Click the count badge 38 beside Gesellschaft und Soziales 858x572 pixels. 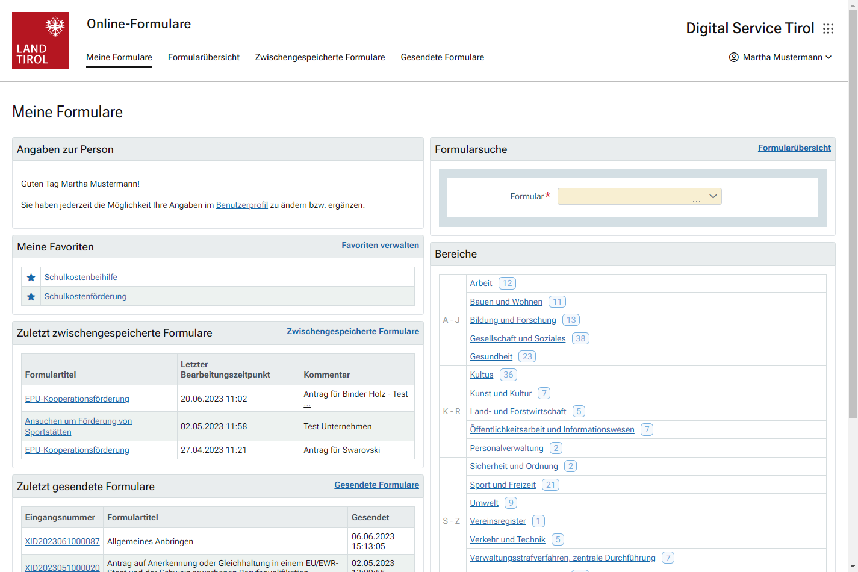580,338
